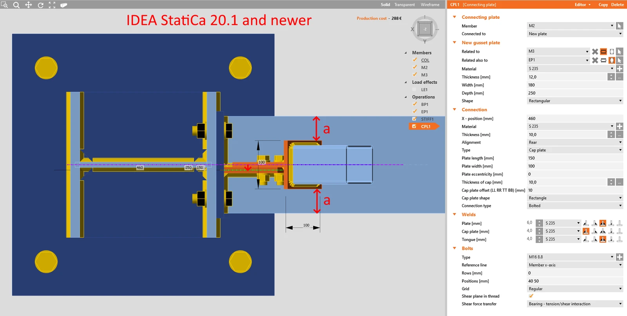Click the X - position field showing 460
This screenshot has height=316, width=627.
(x=575, y=118)
